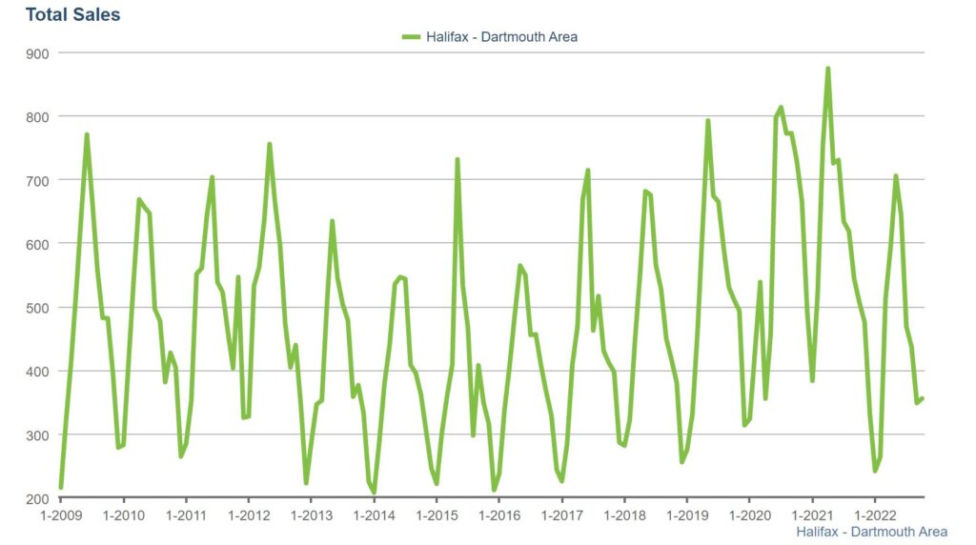Click the 400 y-axis value label

coord(37,372)
